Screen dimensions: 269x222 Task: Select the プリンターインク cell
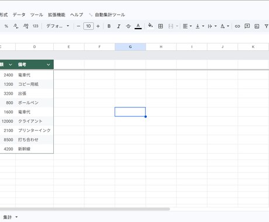[x=35, y=130]
